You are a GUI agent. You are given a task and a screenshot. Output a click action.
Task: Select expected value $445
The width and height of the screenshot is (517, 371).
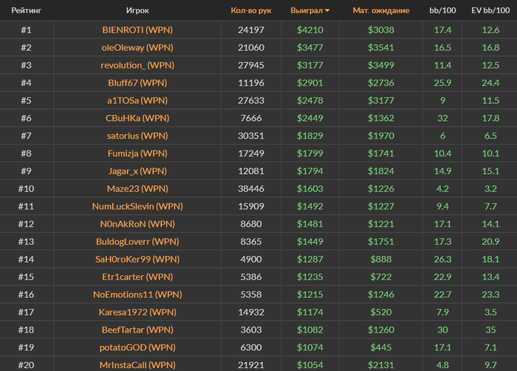(381, 347)
